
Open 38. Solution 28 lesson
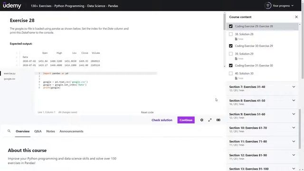pos(244,34)
